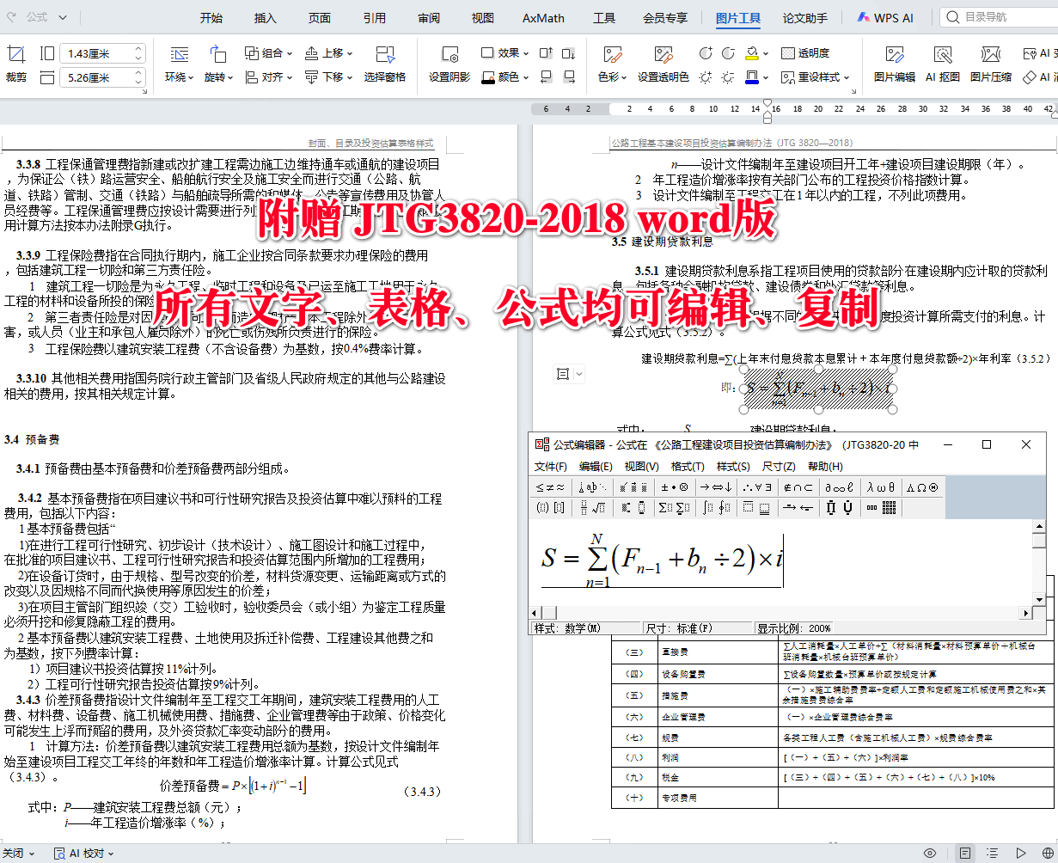Viewport: 1058px width, 863px height.
Task: Open the 重设样式 reset style dropdown
Action: pyautogui.click(x=815, y=77)
